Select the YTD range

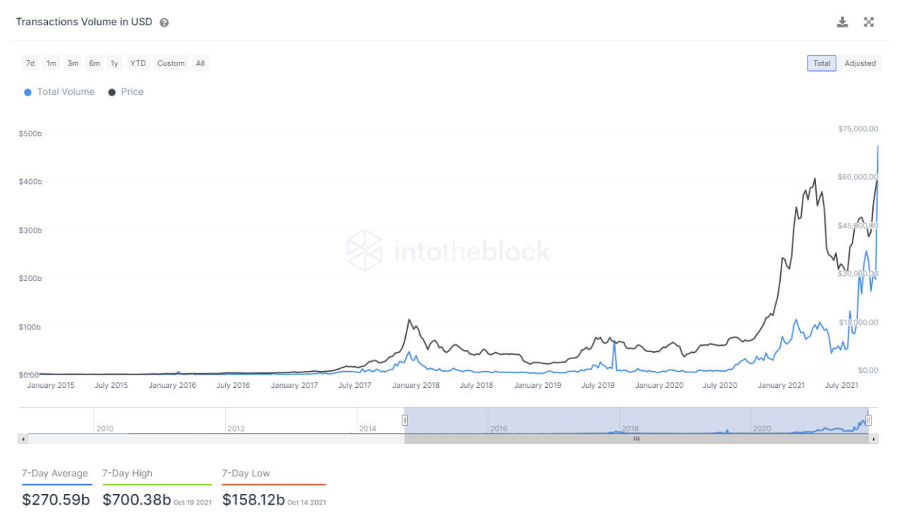(x=138, y=63)
